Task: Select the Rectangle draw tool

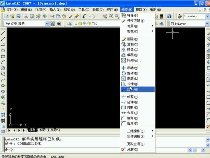Action: [3, 56]
